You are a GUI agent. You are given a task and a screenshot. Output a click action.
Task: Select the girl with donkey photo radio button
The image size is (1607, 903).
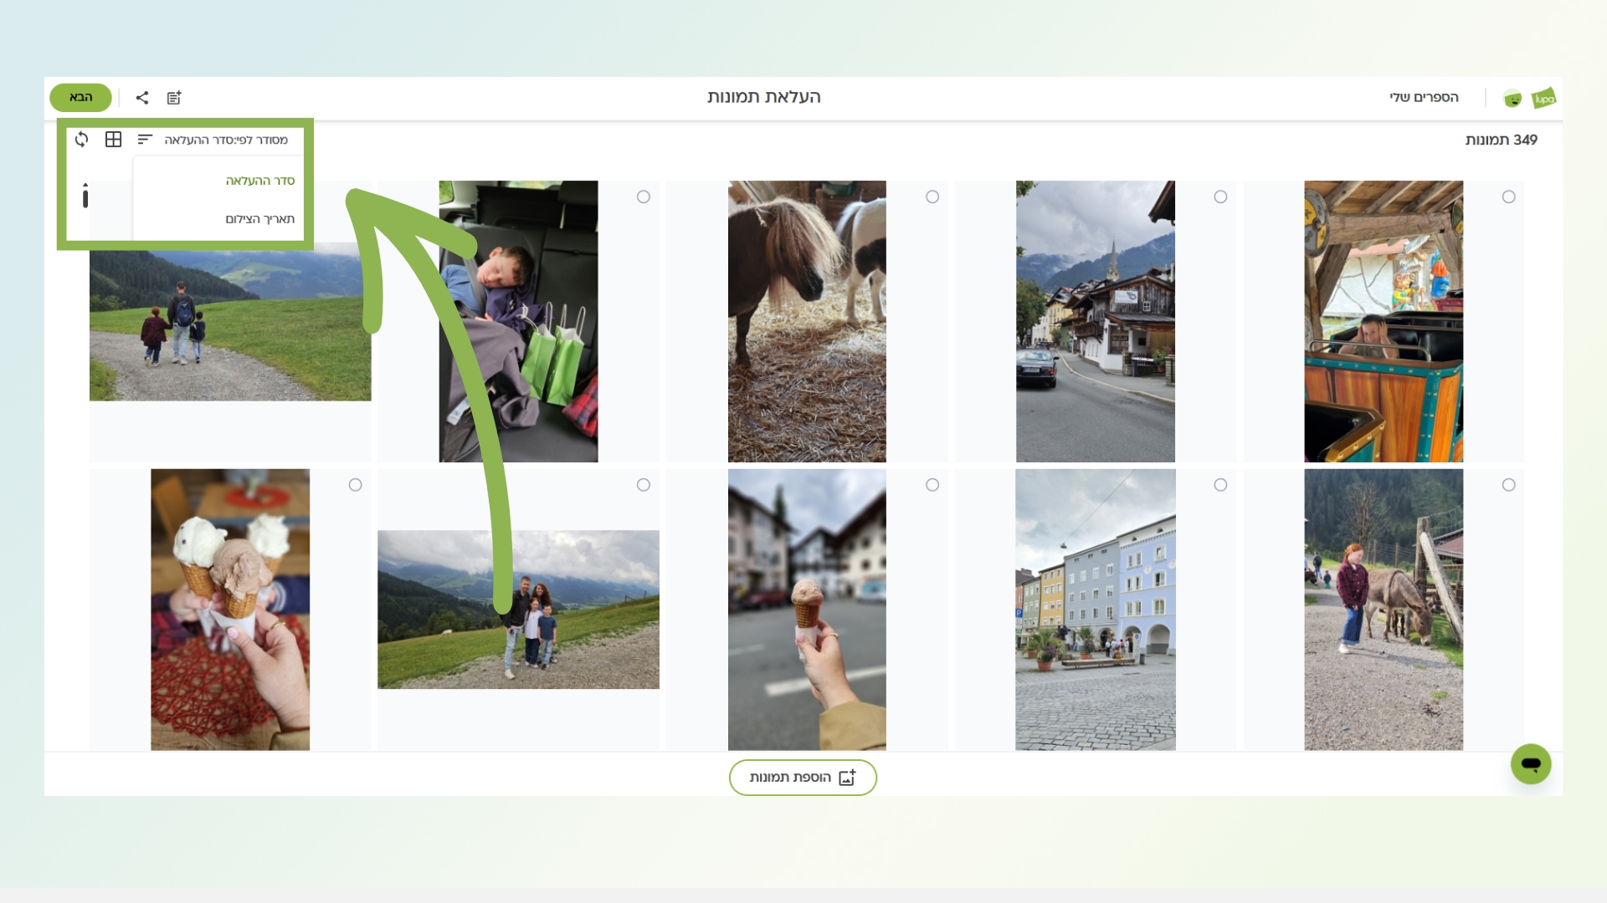(x=1508, y=485)
